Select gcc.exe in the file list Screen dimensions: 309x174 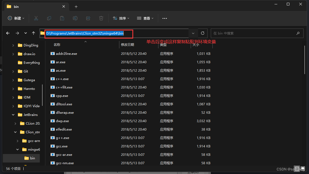61,146
